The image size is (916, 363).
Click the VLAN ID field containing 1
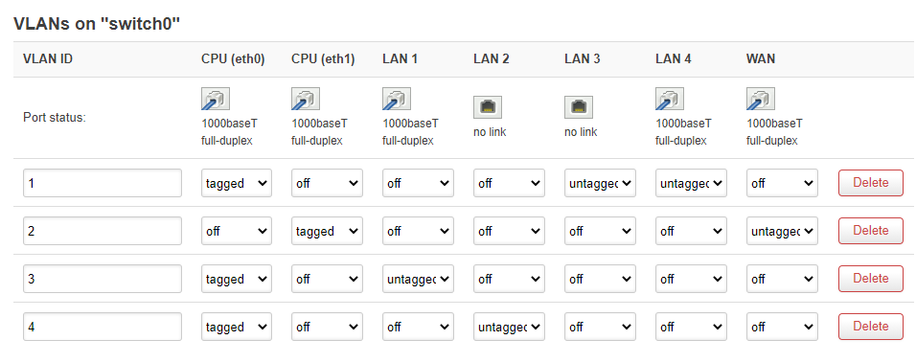coord(103,183)
